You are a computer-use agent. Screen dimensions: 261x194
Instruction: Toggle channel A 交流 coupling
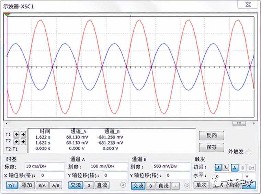[76, 185]
